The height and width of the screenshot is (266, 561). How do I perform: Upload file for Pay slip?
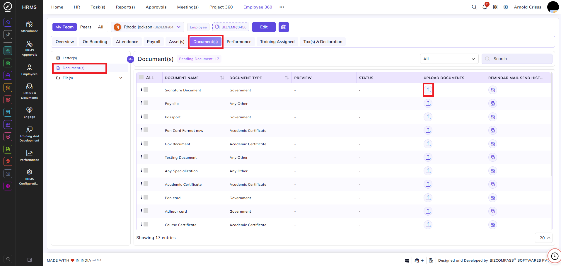[x=428, y=103]
